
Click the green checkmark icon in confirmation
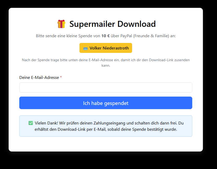click(x=31, y=123)
